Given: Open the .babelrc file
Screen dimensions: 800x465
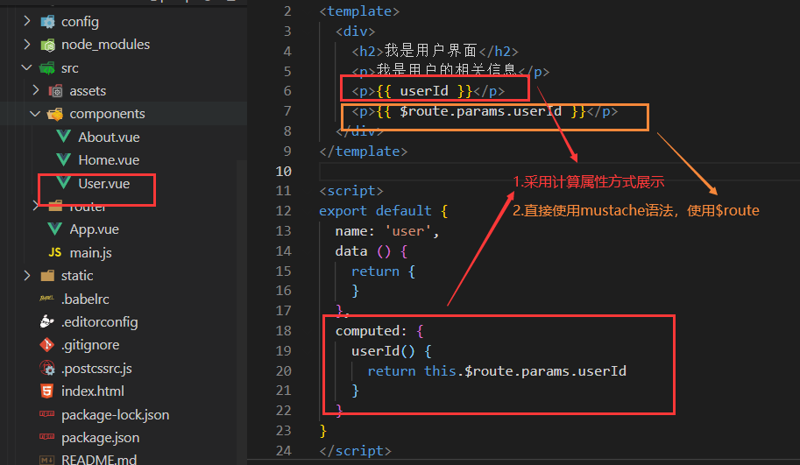Looking at the screenshot, I should pos(85,299).
